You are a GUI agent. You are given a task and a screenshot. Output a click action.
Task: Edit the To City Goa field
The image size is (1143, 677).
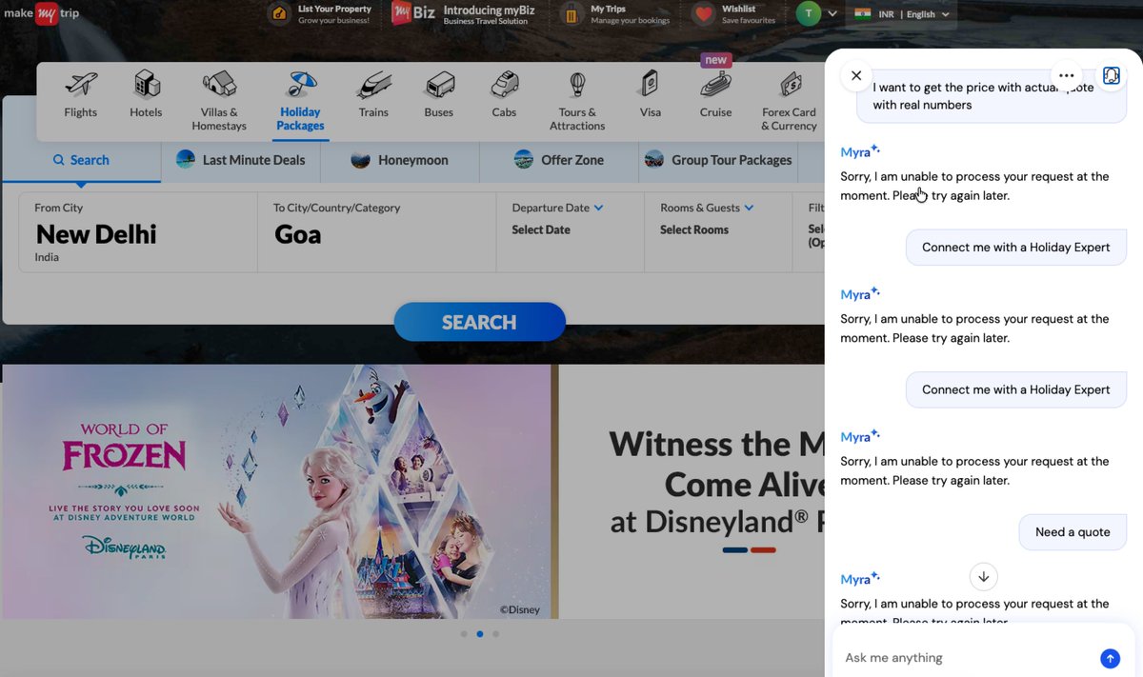[x=377, y=232]
